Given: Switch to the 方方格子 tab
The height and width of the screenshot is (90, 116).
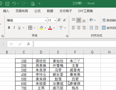Looking at the screenshot, I should click(66, 11).
